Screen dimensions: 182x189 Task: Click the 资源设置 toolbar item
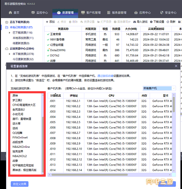(x=88, y=22)
